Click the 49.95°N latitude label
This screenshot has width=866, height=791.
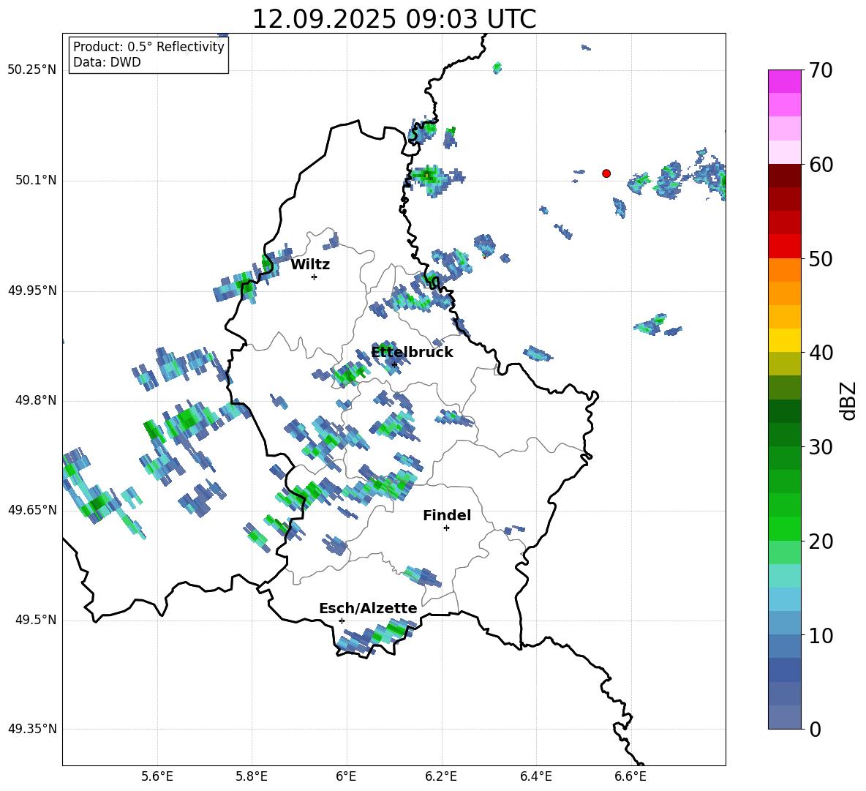pyautogui.click(x=32, y=290)
